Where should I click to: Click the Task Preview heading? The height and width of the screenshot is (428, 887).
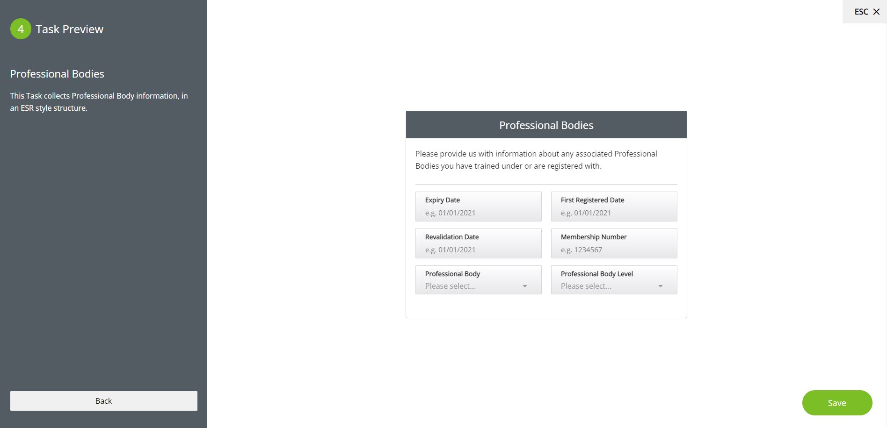click(69, 29)
